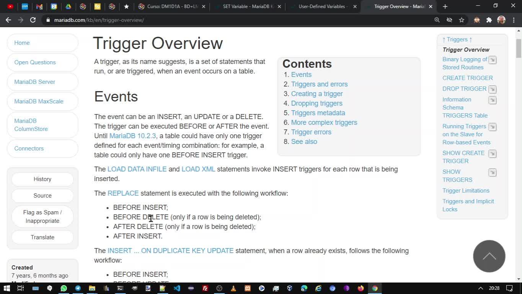The width and height of the screenshot is (522, 294).
Task: Open the zoom magnifier in address bar
Action: (x=437, y=20)
